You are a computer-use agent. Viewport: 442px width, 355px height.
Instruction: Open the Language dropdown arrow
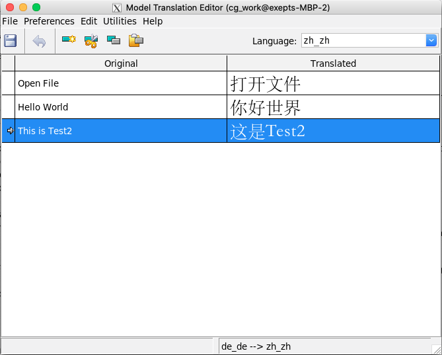click(431, 41)
